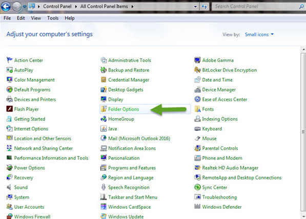306x219 pixels.
Task: Open the Indexing Options link
Action: click(220, 119)
